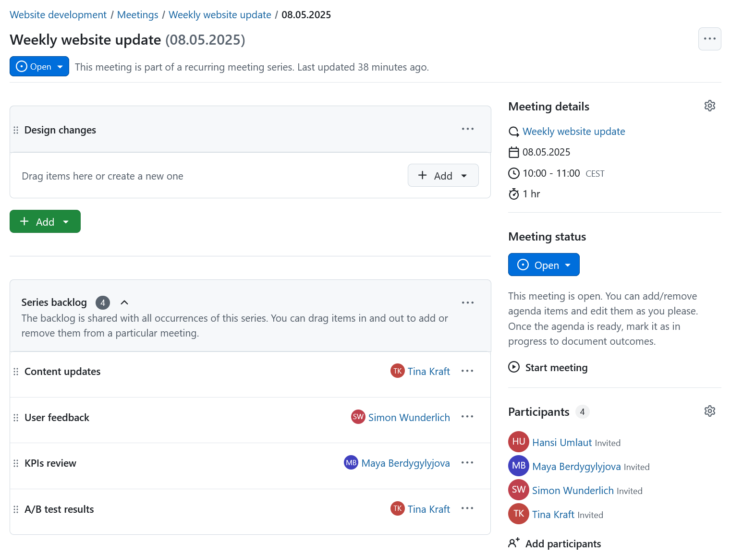Expand the green Add button dropdown arrow
This screenshot has height=555, width=731.
point(66,221)
